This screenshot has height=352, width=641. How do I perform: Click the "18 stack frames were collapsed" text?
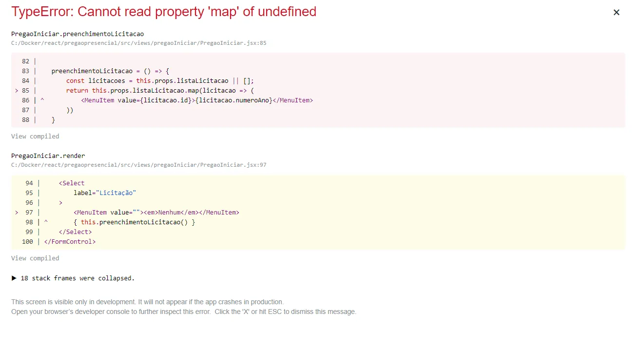pos(78,278)
